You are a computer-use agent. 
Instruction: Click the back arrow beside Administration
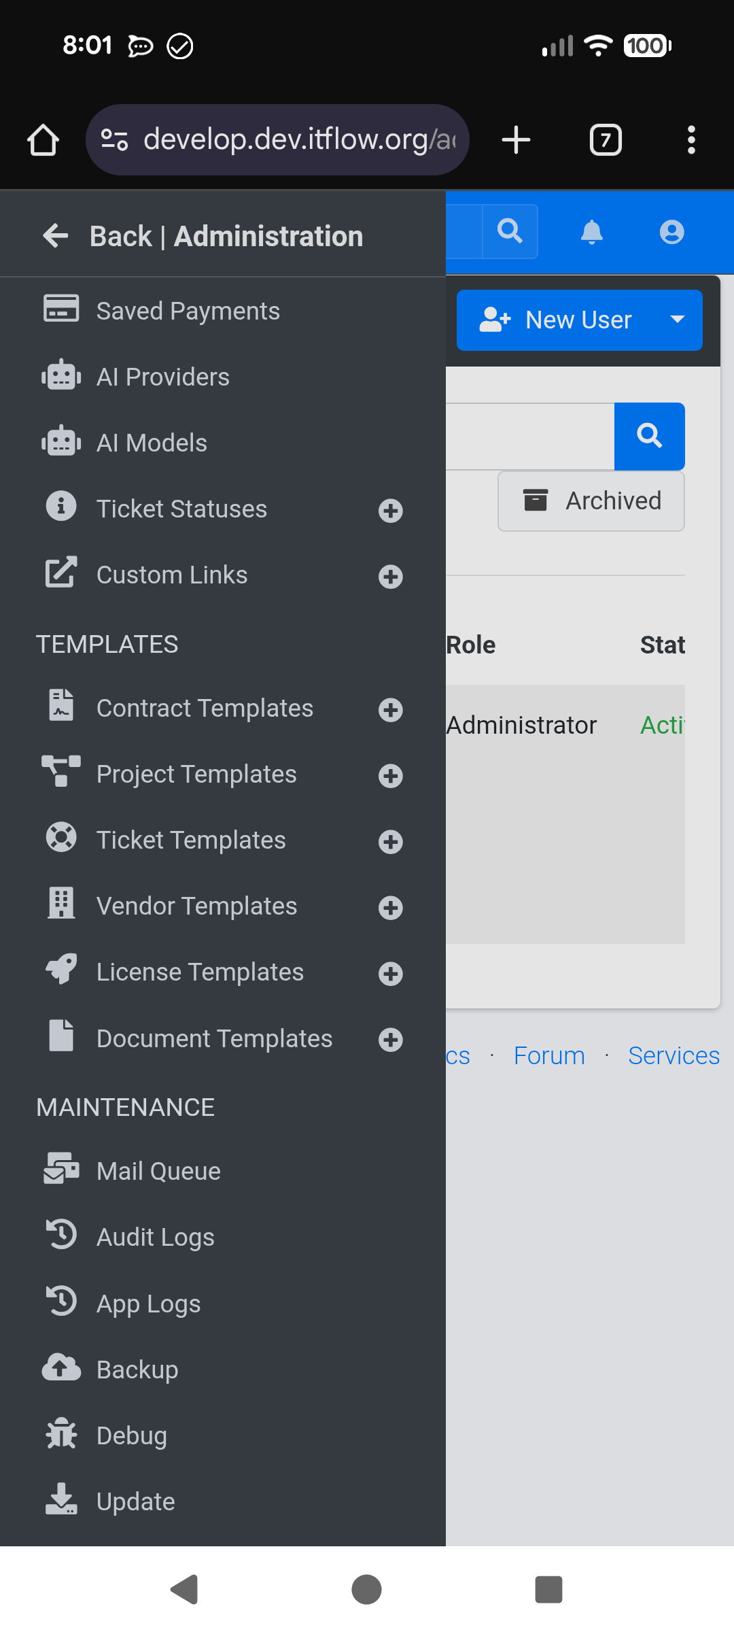click(x=56, y=236)
